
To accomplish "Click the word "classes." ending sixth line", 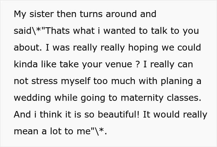I will pyautogui.click(x=184, y=98).
